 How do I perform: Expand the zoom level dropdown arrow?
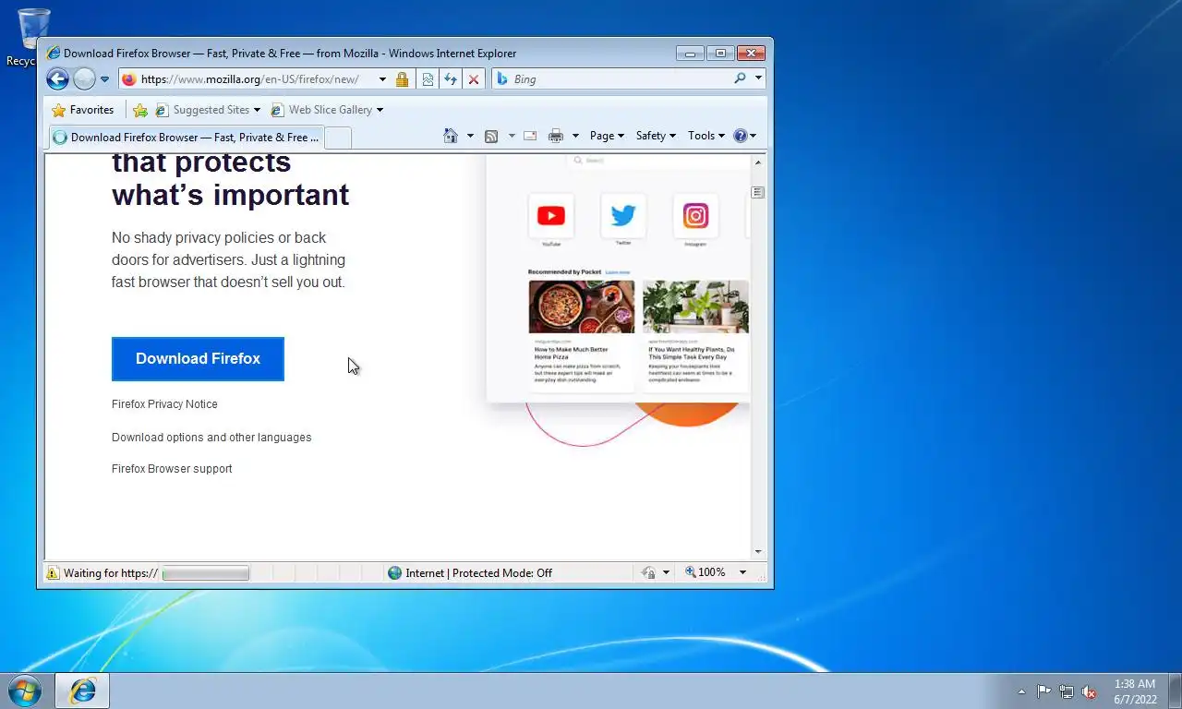pyautogui.click(x=742, y=573)
